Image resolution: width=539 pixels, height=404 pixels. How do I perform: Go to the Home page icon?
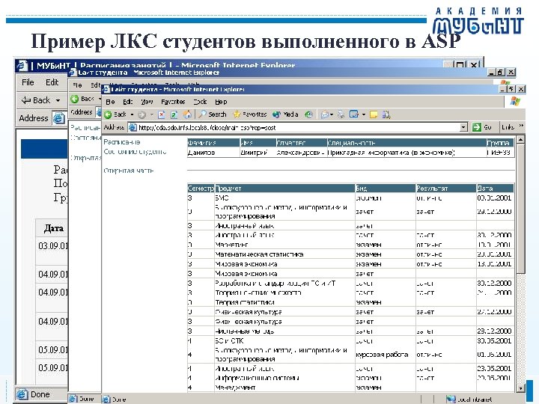(187, 114)
